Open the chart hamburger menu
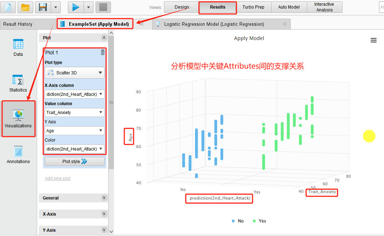The image size is (384, 236). click(x=374, y=40)
